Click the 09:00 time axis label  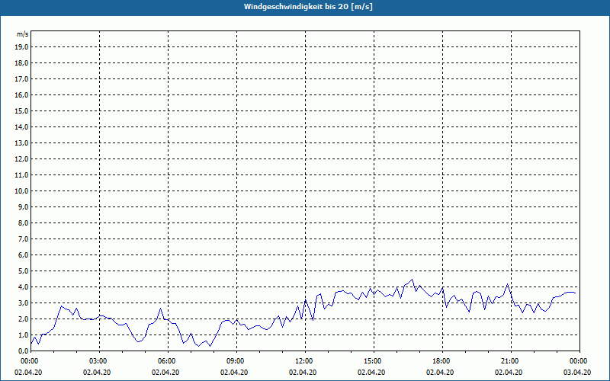tap(236, 360)
